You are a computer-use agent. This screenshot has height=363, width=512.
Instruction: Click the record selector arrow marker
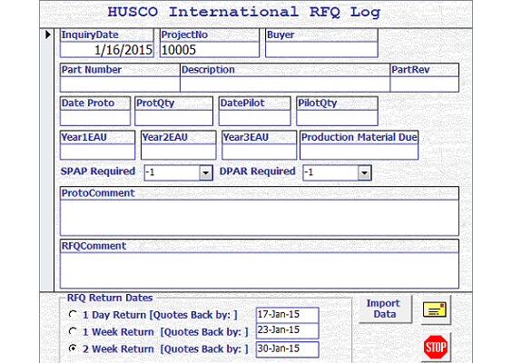click(x=48, y=34)
